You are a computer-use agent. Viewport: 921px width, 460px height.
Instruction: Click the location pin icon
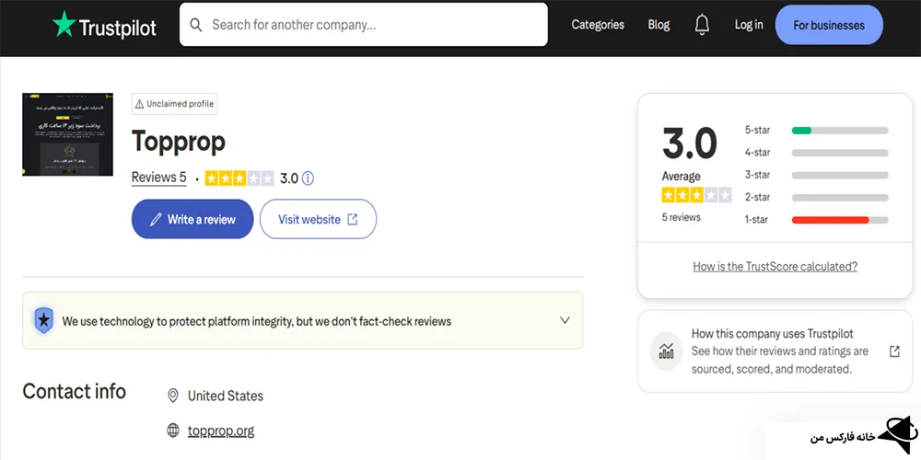173,396
